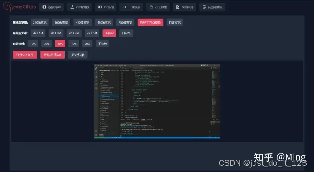
Task: Switch to the GIF压缩 compression page
Action: (x=106, y=7)
